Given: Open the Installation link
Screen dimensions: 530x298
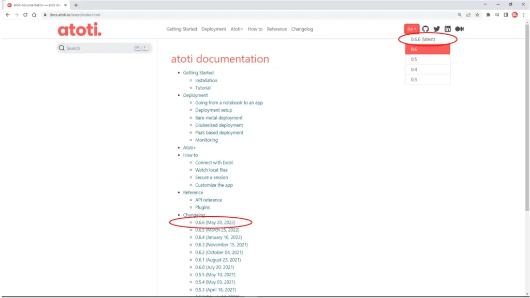Looking at the screenshot, I should (206, 80).
